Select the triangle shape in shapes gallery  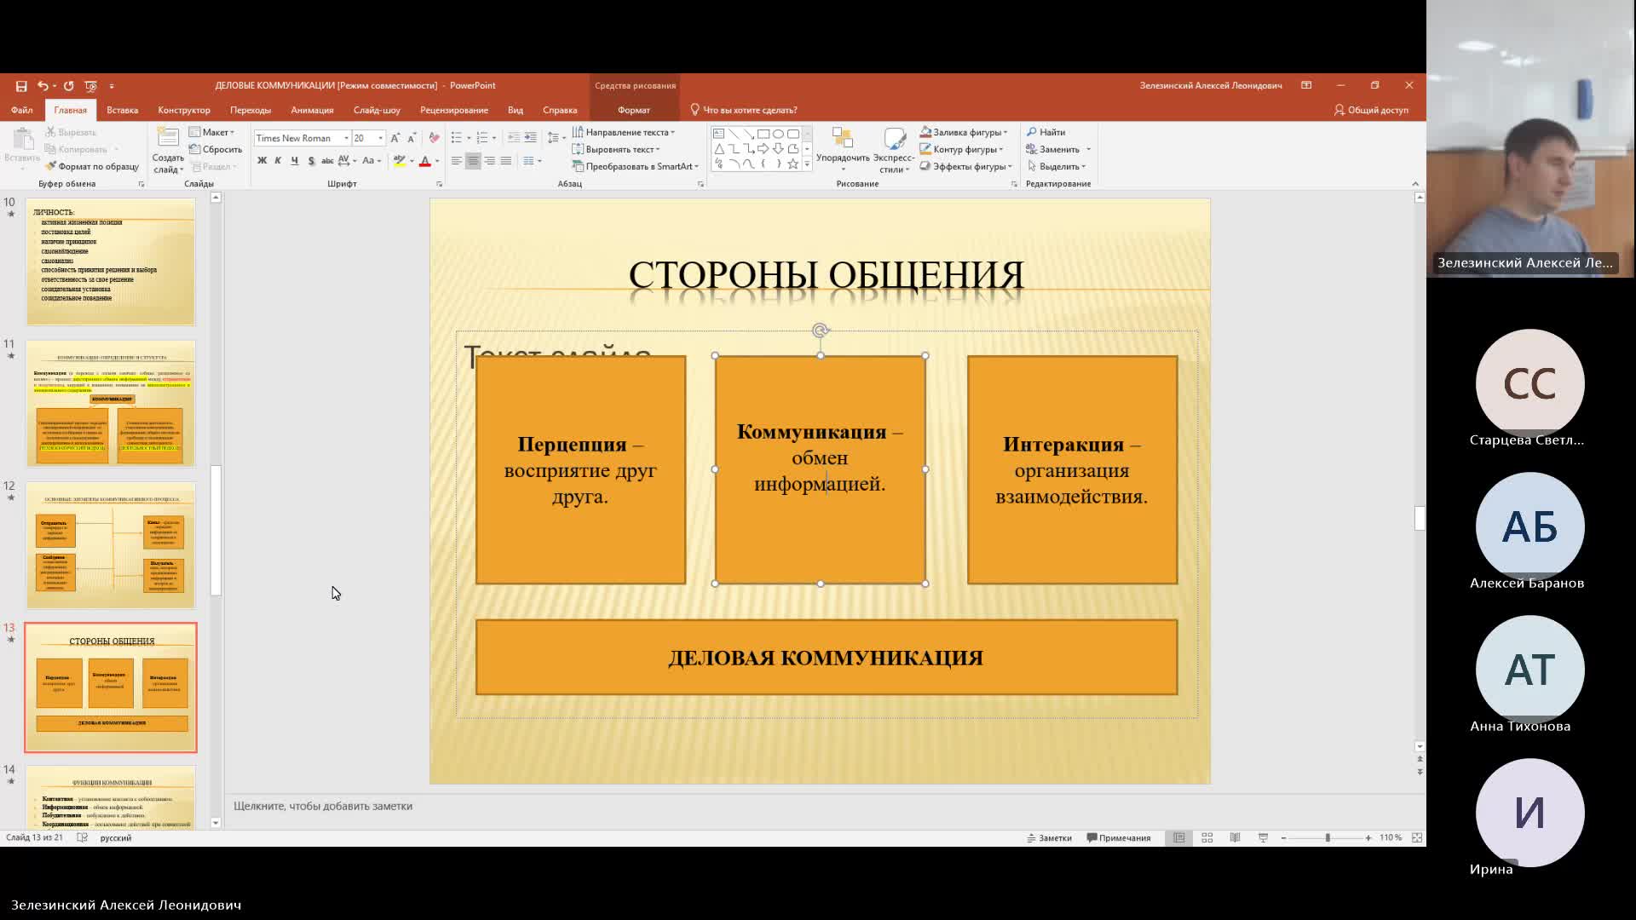tap(718, 149)
